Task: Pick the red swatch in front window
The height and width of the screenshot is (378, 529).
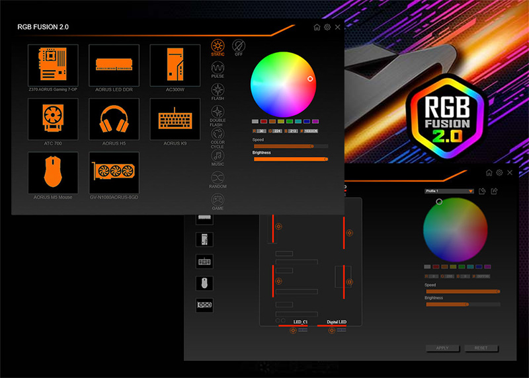Action: click(x=264, y=122)
